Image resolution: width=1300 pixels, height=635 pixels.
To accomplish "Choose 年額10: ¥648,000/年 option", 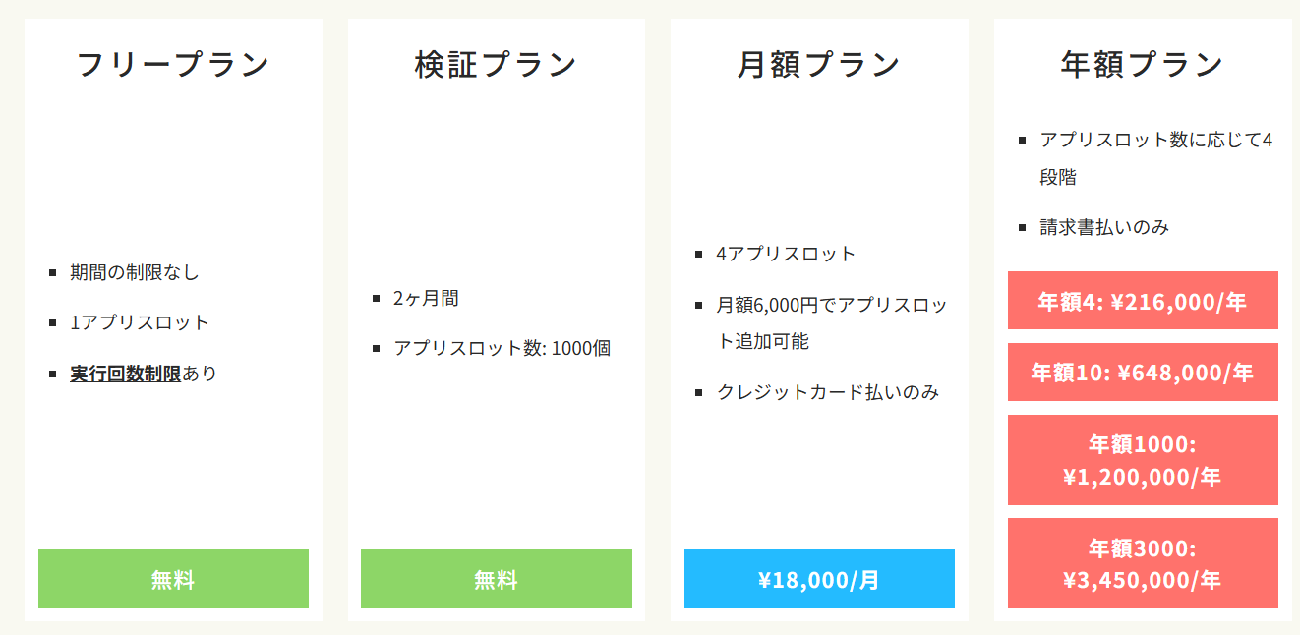I will click(1143, 372).
